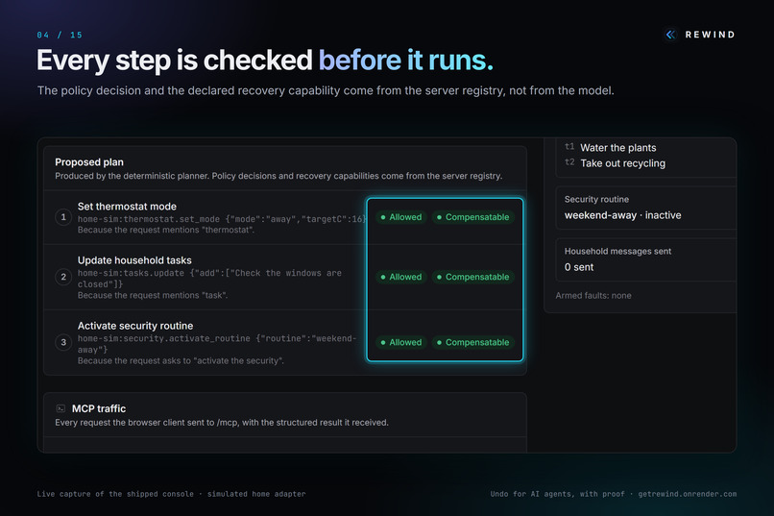Click the 'weekend-away · inactive' status value
The height and width of the screenshot is (516, 774).
click(623, 215)
